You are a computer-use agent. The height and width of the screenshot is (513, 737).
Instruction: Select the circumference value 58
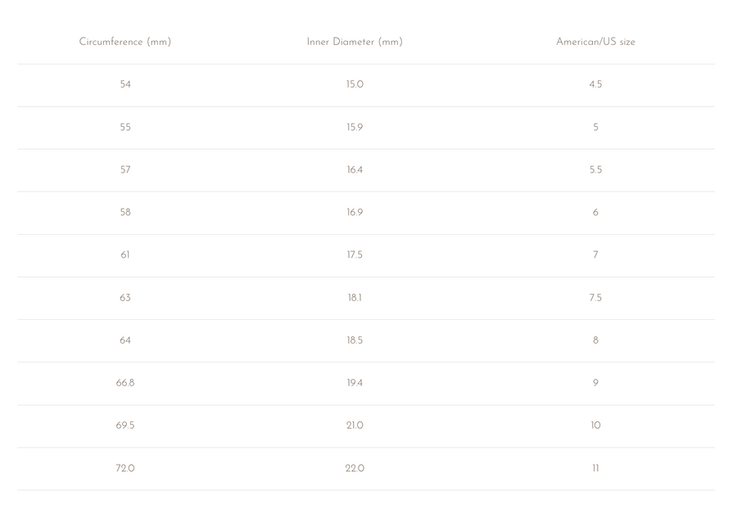(125, 213)
